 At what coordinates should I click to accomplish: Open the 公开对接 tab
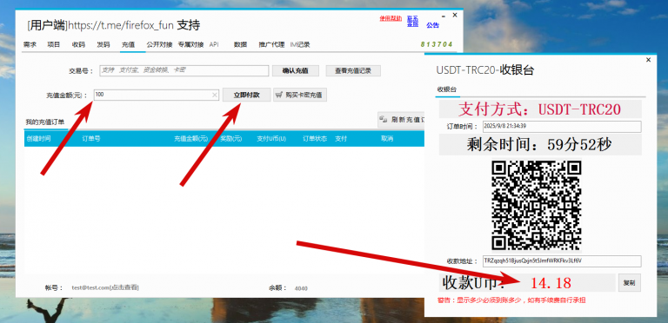[x=159, y=44]
